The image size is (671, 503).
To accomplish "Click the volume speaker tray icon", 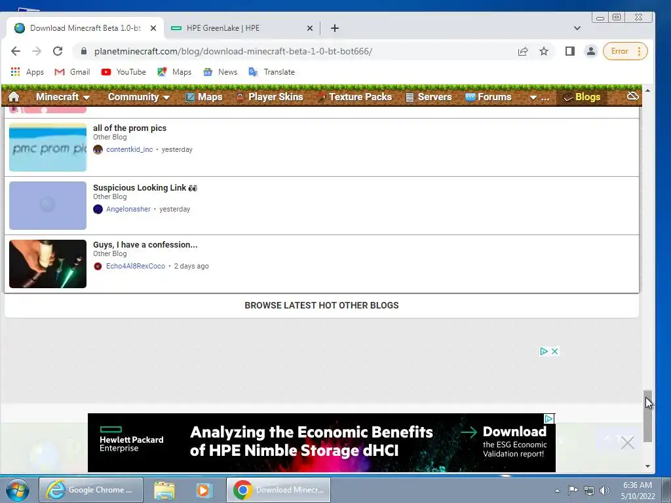I will coord(604,491).
